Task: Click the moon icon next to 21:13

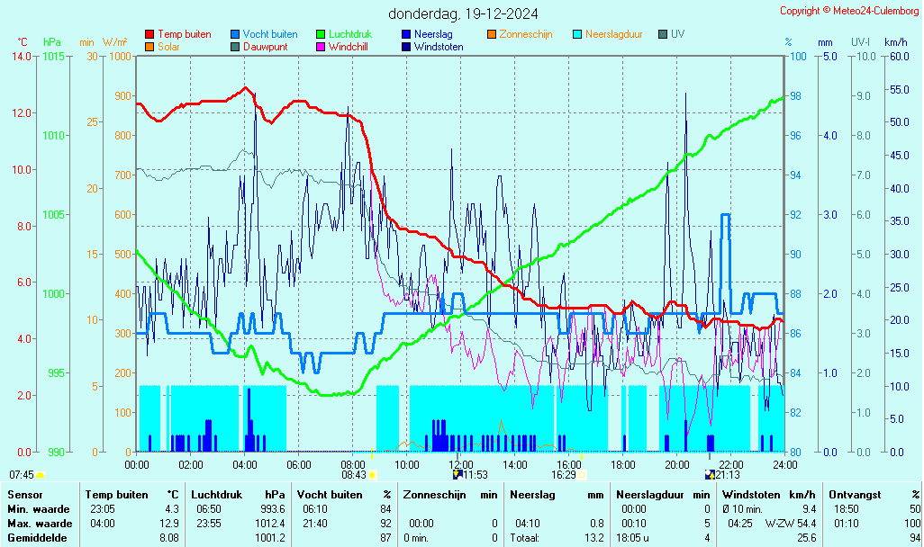Action: tap(711, 475)
